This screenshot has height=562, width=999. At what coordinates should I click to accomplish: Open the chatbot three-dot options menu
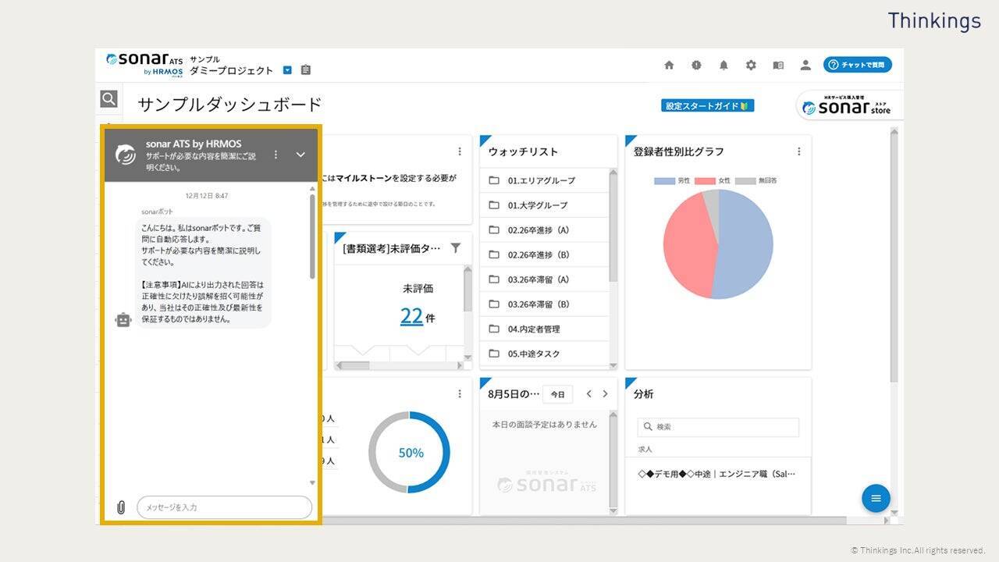276,155
